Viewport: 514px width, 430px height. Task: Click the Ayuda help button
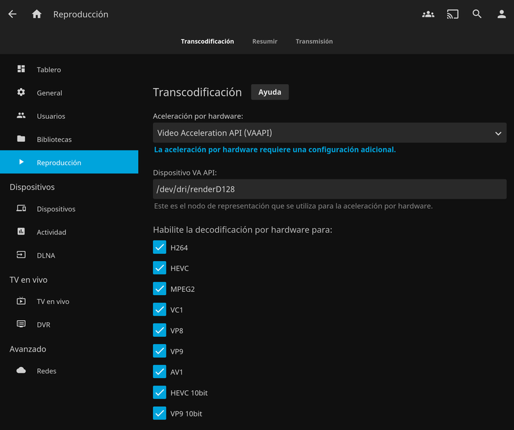pos(270,92)
